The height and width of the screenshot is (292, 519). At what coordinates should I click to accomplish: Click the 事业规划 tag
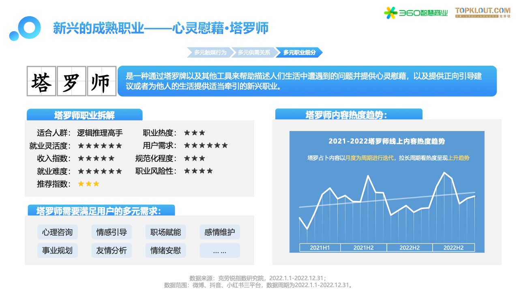tap(57, 250)
